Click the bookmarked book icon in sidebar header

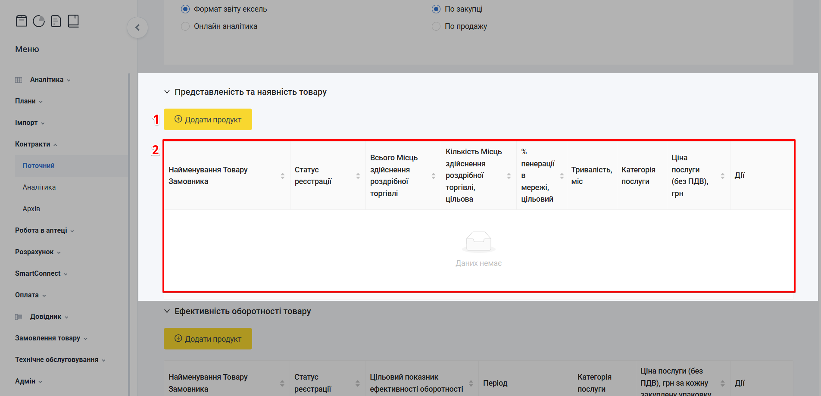coord(73,21)
